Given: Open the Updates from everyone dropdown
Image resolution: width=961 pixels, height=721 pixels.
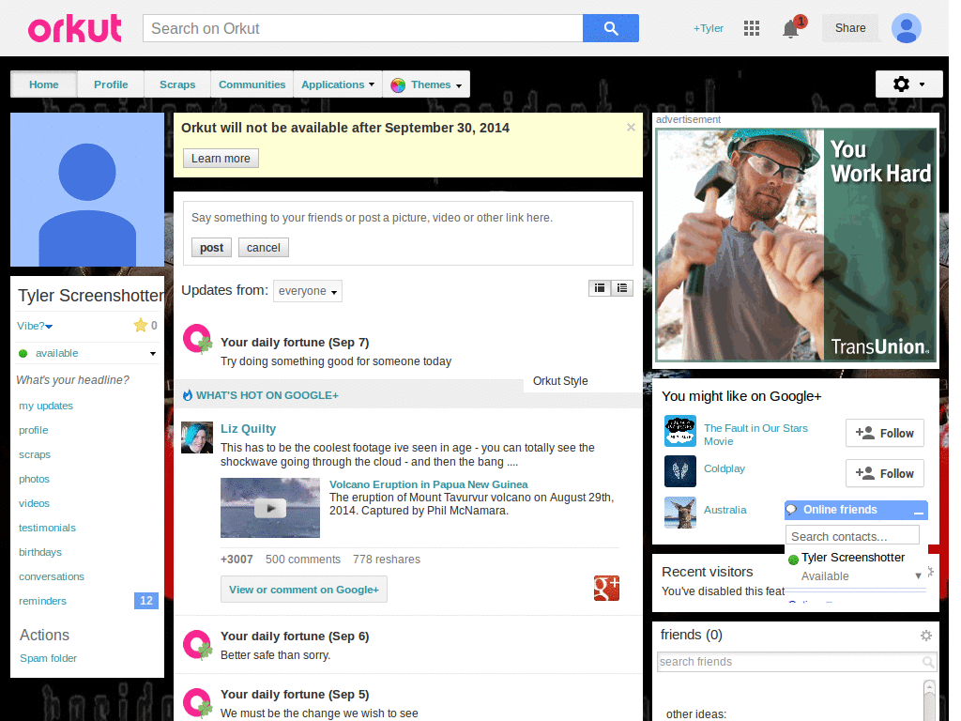Looking at the screenshot, I should [308, 291].
